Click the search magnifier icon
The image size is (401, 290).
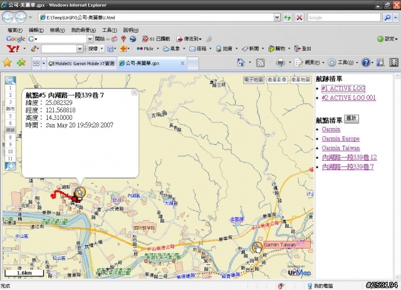click(388, 18)
